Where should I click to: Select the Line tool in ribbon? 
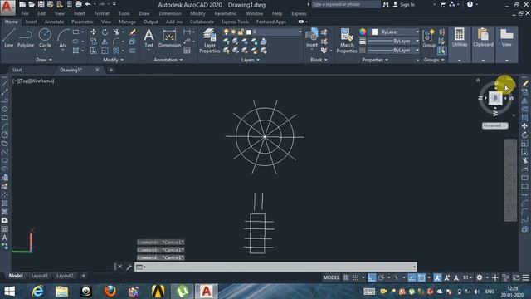pyautogui.click(x=9, y=38)
